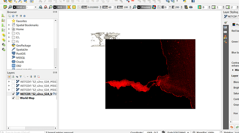
Task: Enable the first NETCDF layer checkbox
Action: pos(13,82)
